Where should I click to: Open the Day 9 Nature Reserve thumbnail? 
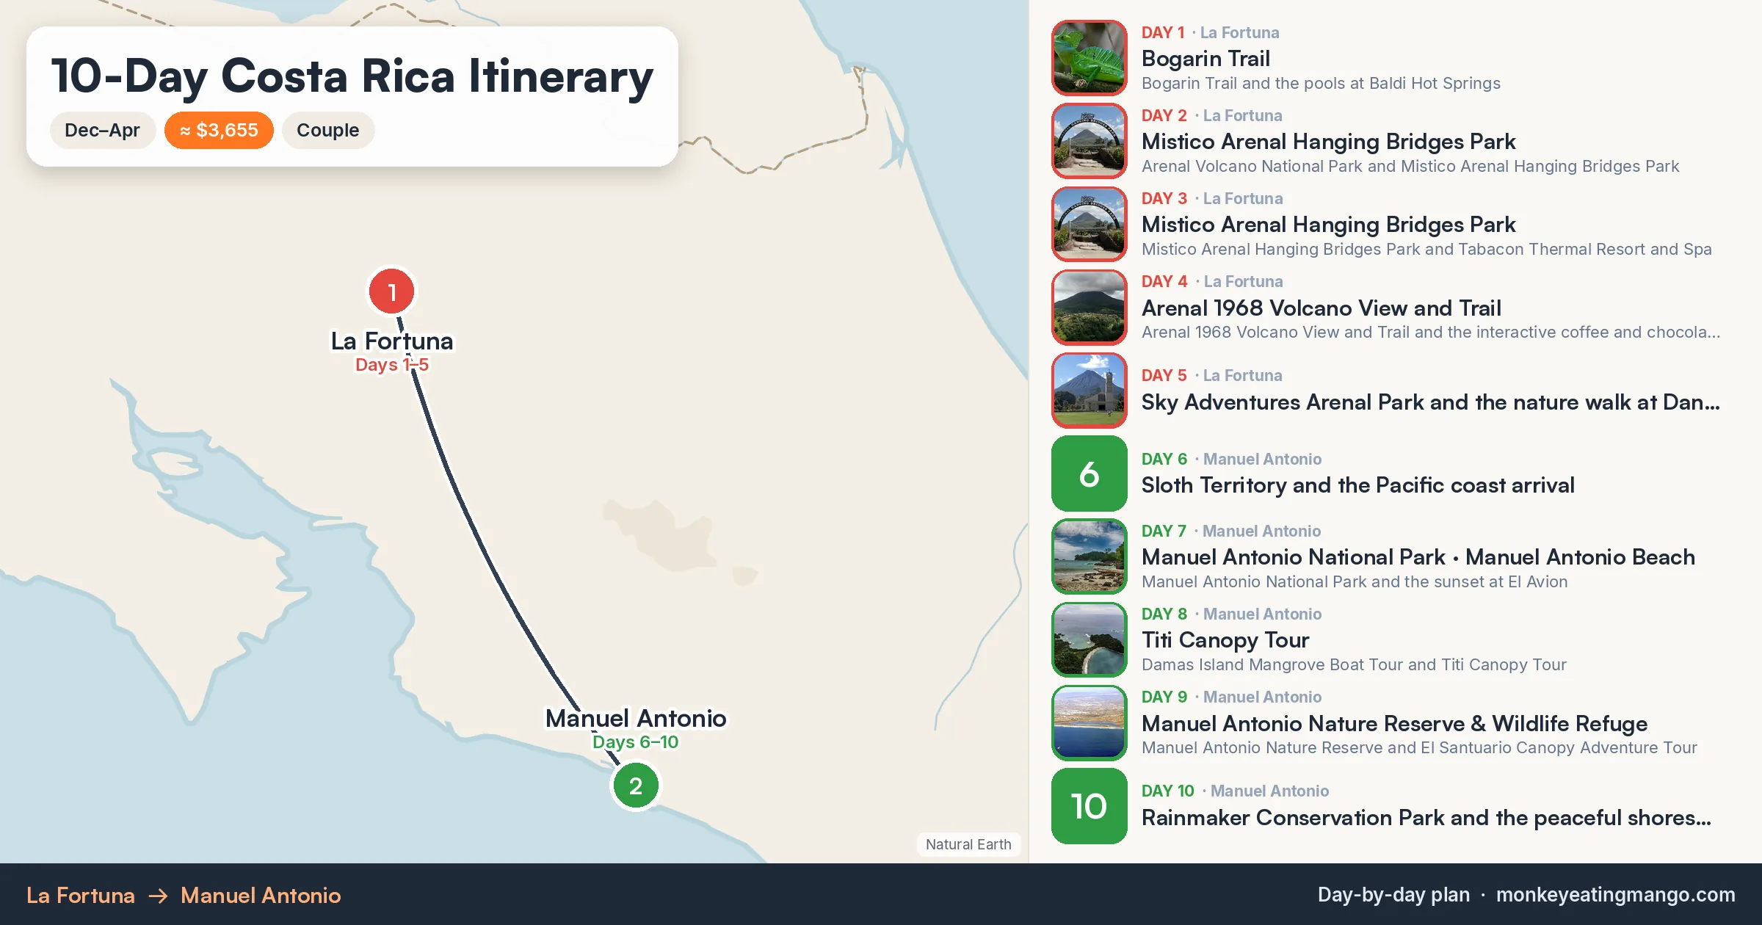click(1089, 722)
